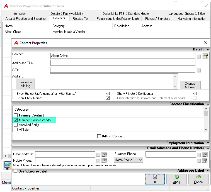Click the Apply button
Image resolution: width=211 pixels, height=192 pixels.
tap(176, 179)
